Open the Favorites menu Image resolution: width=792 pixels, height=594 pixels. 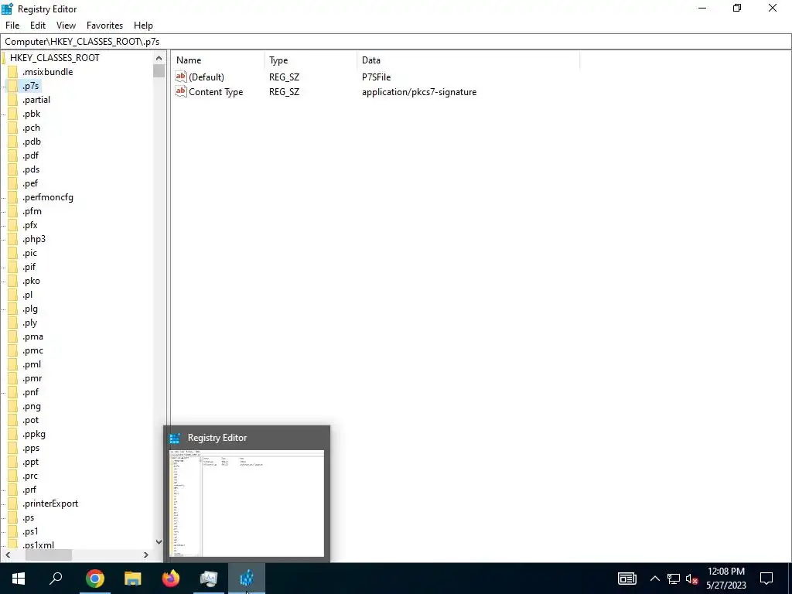coord(104,26)
